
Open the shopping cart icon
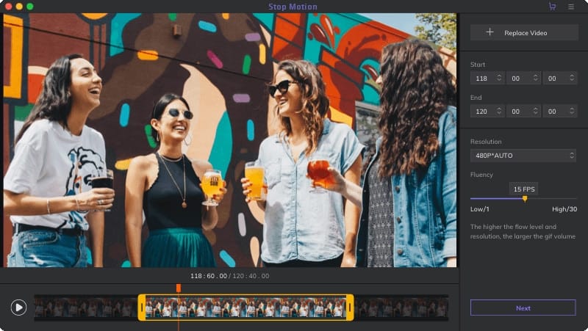552,7
